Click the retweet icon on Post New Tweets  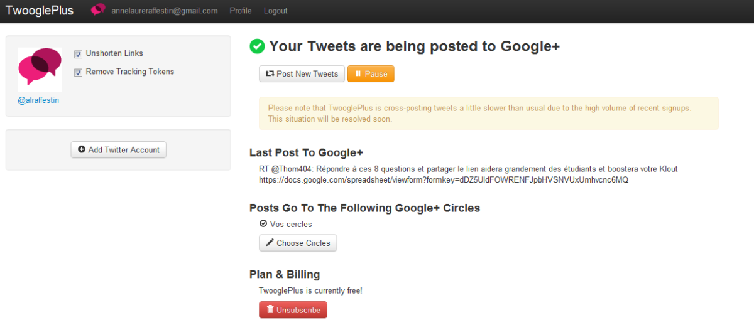tap(270, 74)
